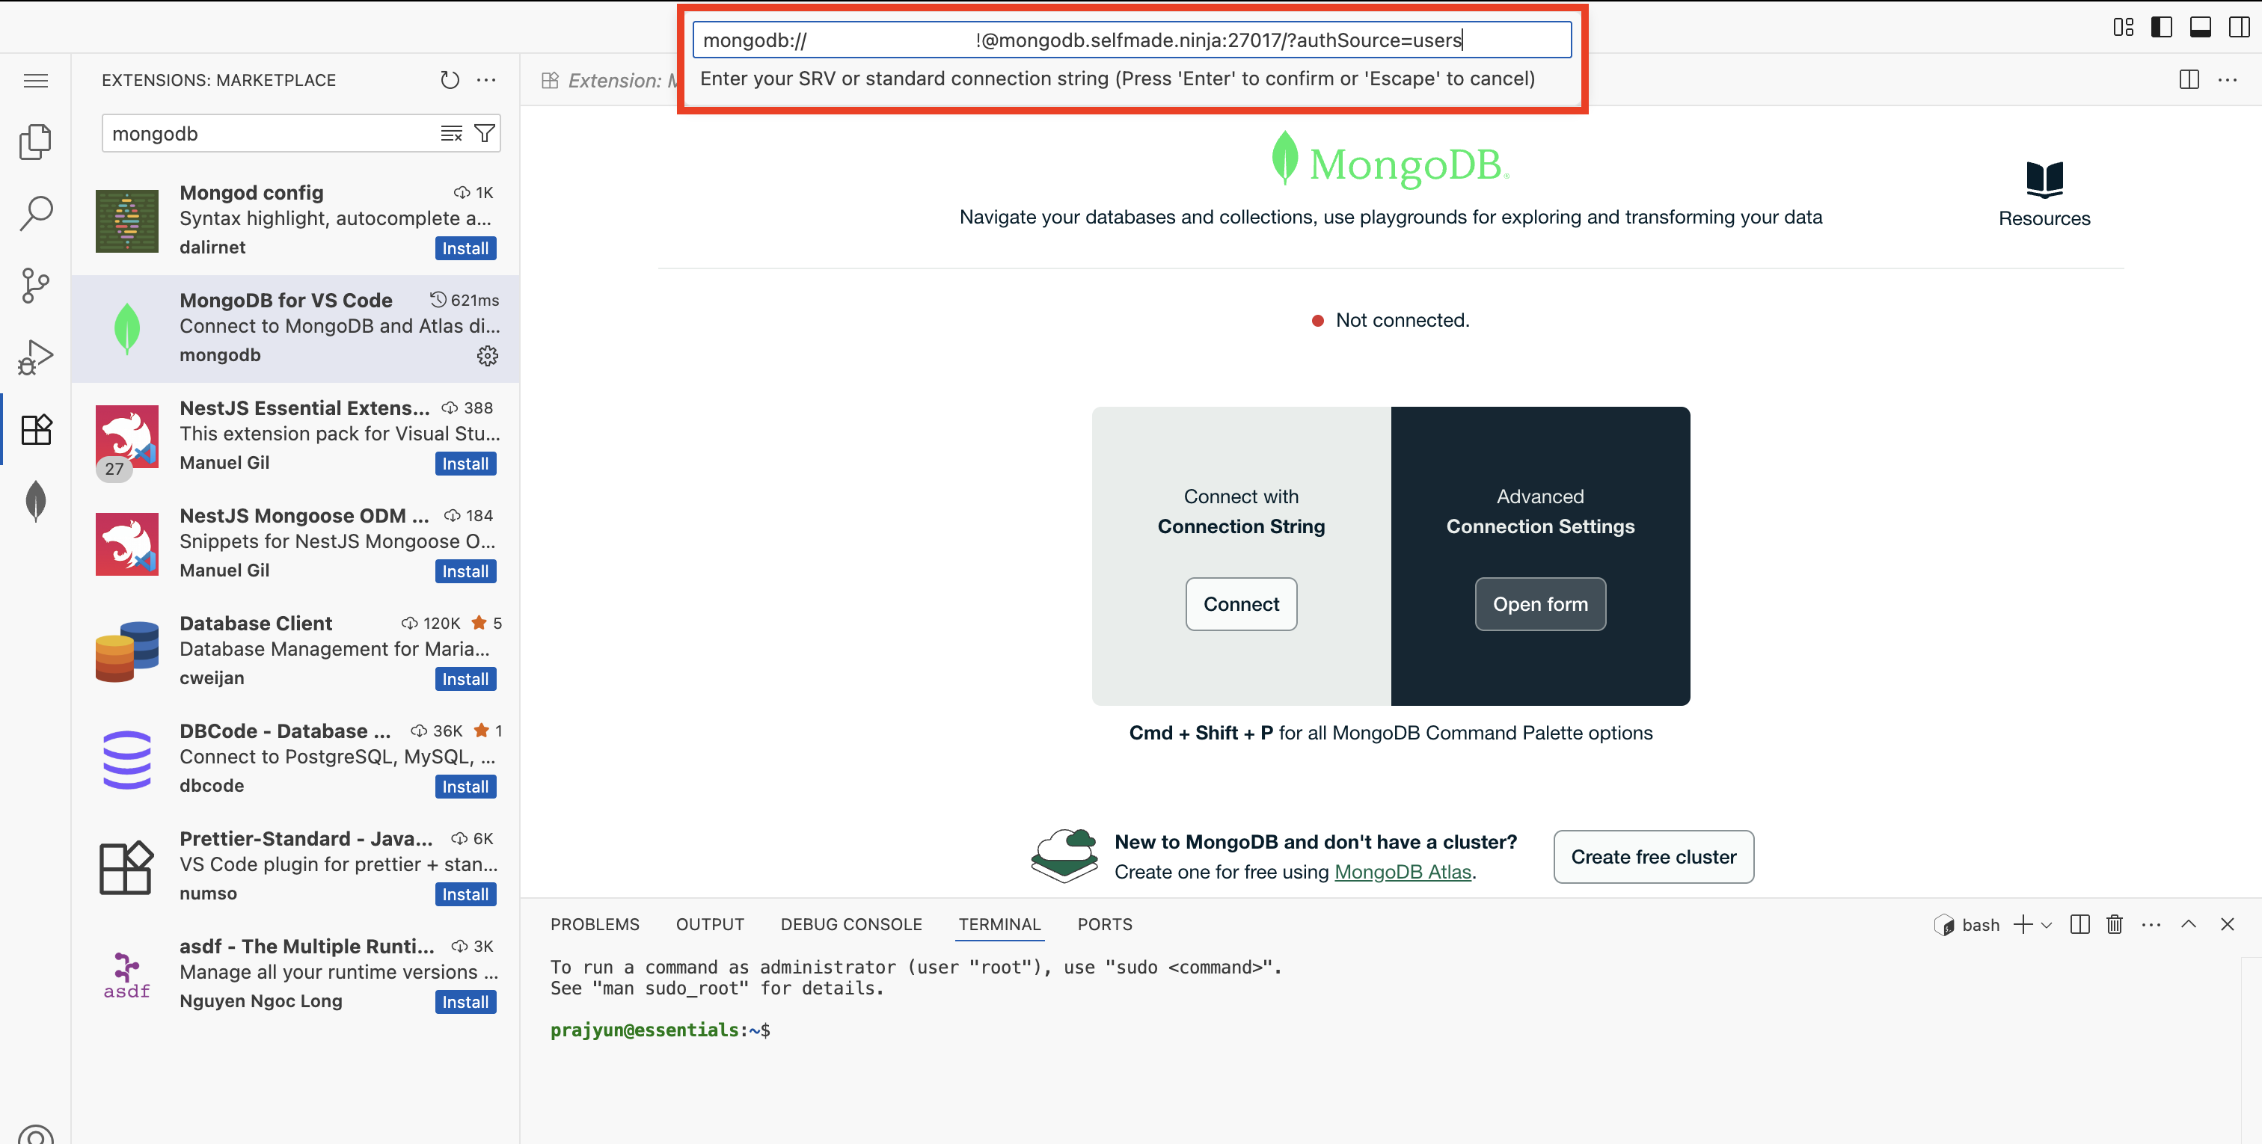The image size is (2262, 1144).
Task: Install NestJS Essential Extension pack
Action: (x=465, y=464)
